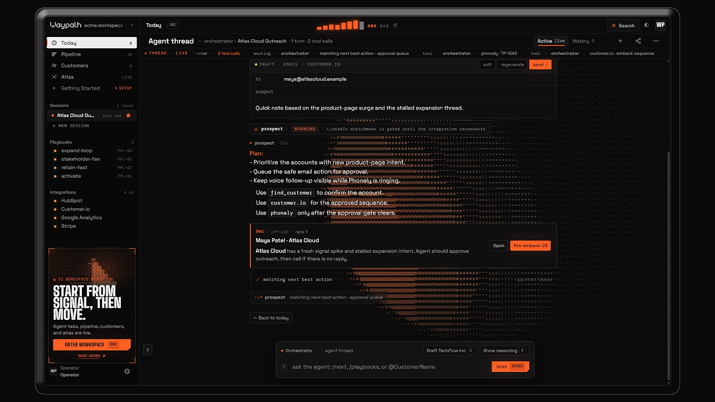Open Today in the sidebar
The width and height of the screenshot is (715, 402).
pos(92,43)
